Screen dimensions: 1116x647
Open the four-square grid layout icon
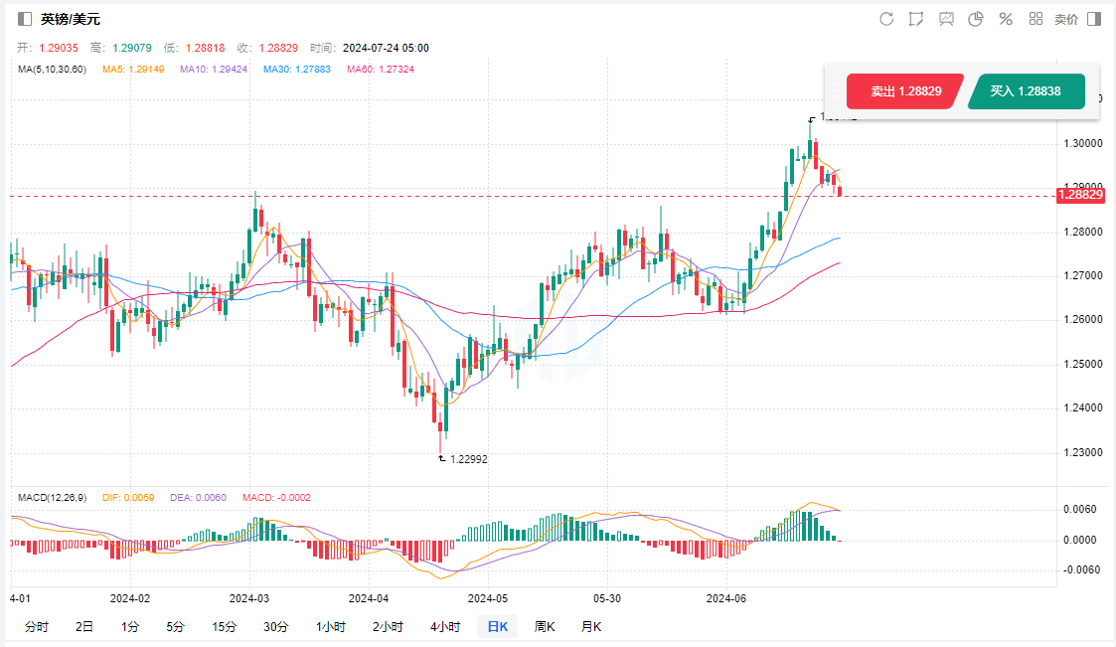click(x=1036, y=19)
